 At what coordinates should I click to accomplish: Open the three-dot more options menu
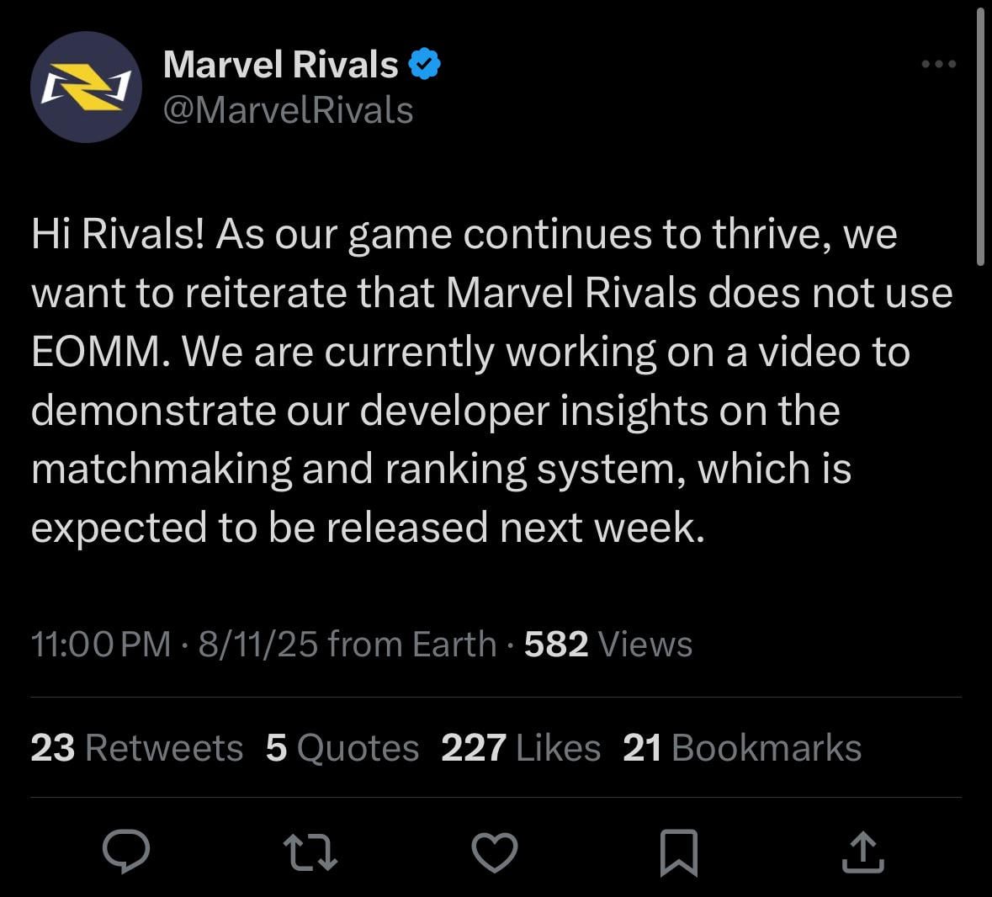939,63
